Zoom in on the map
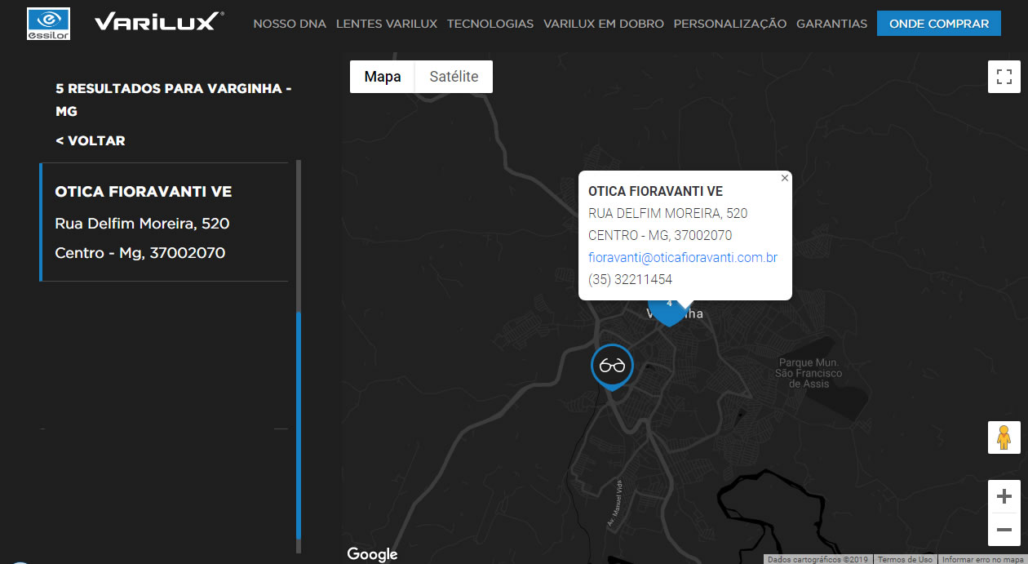Image resolution: width=1028 pixels, height=564 pixels. (x=1004, y=496)
